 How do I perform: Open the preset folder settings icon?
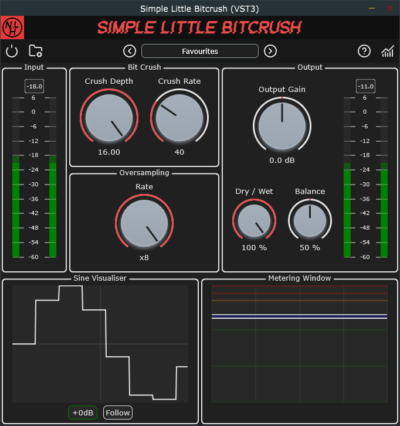click(x=36, y=51)
